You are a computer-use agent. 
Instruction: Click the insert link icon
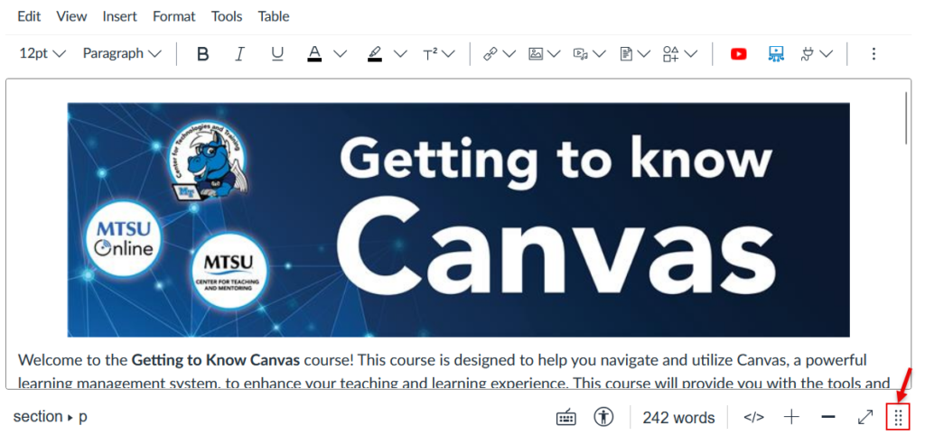click(x=491, y=54)
